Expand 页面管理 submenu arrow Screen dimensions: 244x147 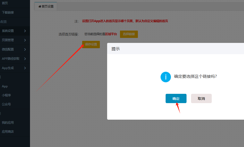(25, 40)
